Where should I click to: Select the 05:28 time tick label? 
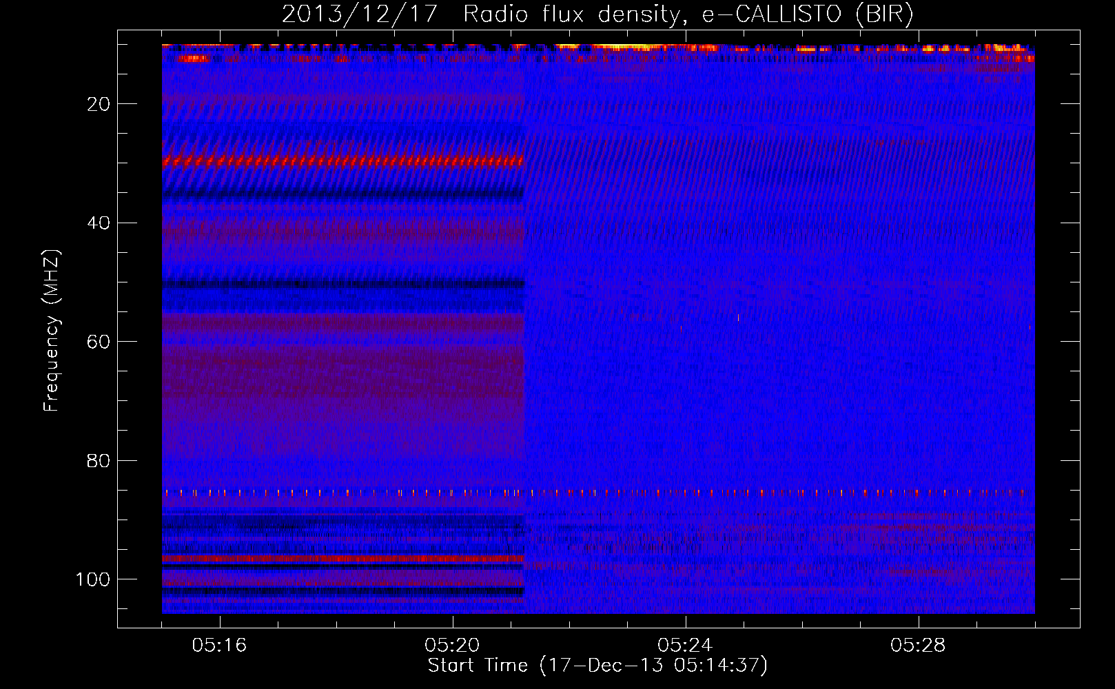click(x=918, y=646)
